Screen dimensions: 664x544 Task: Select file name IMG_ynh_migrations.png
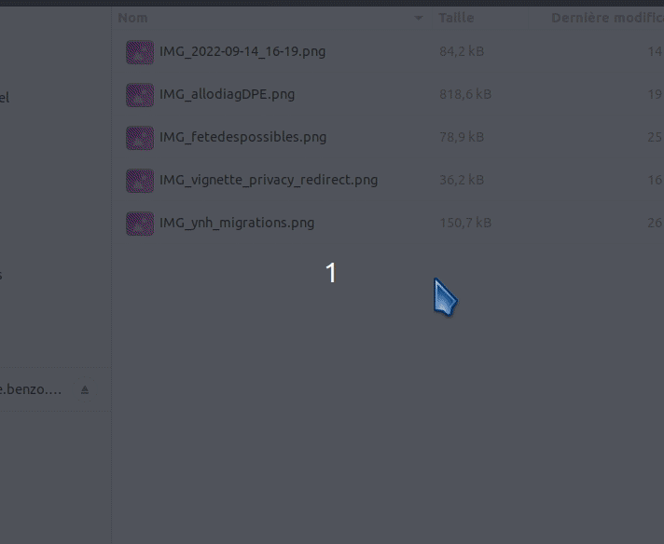coord(237,223)
